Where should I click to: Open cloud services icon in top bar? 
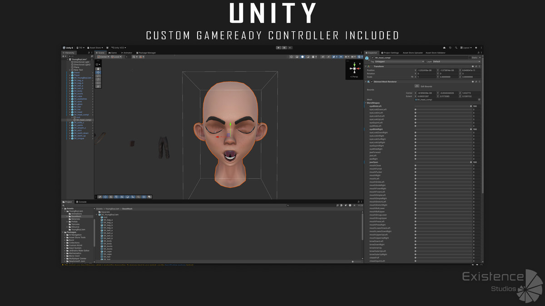pos(444,48)
